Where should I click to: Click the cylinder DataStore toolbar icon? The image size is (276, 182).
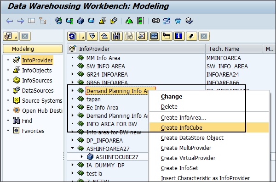click(x=91, y=21)
